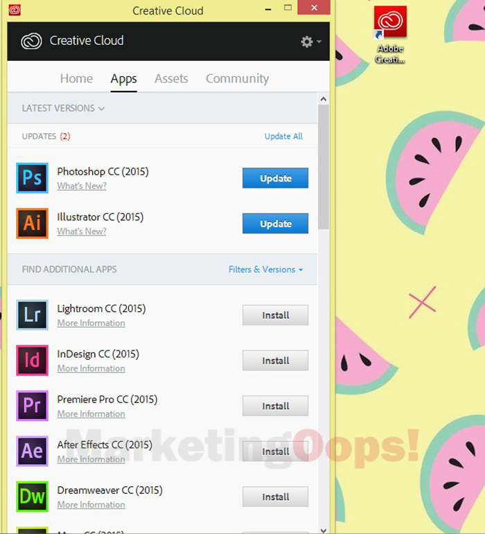
Task: Click the Premiere Pro CC app icon
Action: pyautogui.click(x=32, y=406)
